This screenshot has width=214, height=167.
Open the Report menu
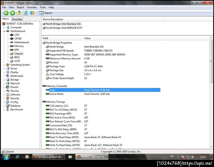coord(20,7)
